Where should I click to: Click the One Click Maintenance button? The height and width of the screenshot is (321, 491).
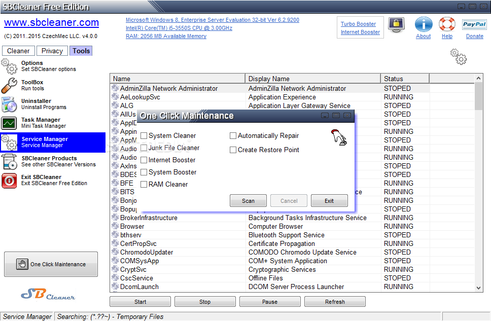(x=51, y=264)
